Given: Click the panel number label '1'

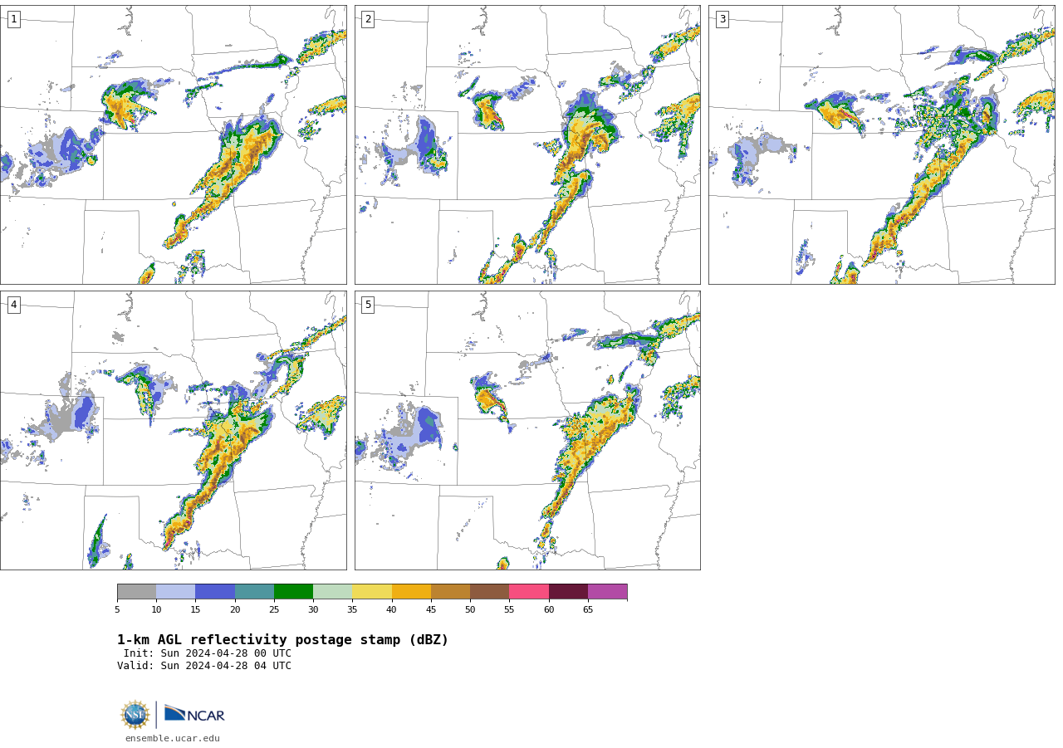Looking at the screenshot, I should point(13,19).
